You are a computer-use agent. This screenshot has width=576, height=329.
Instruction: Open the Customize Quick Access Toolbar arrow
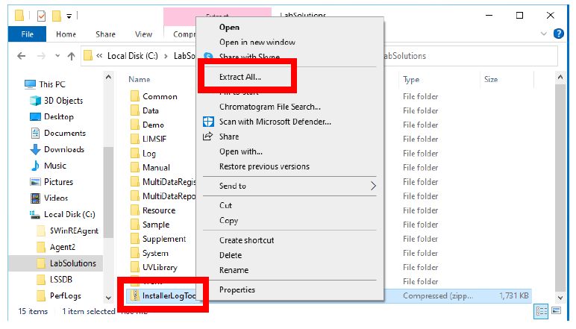point(69,16)
